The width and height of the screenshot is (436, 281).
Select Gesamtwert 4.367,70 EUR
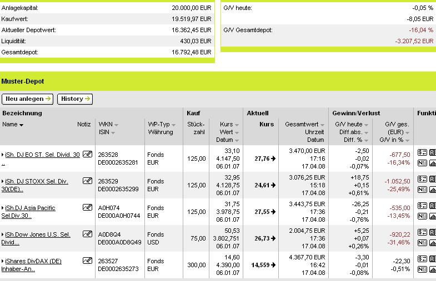click(307, 257)
